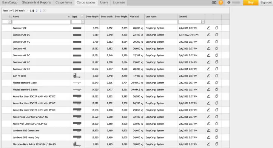Open the Type column header menu
Screen dimensions: 273x148
[x=82, y=17]
